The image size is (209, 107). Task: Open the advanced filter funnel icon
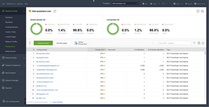point(194,43)
